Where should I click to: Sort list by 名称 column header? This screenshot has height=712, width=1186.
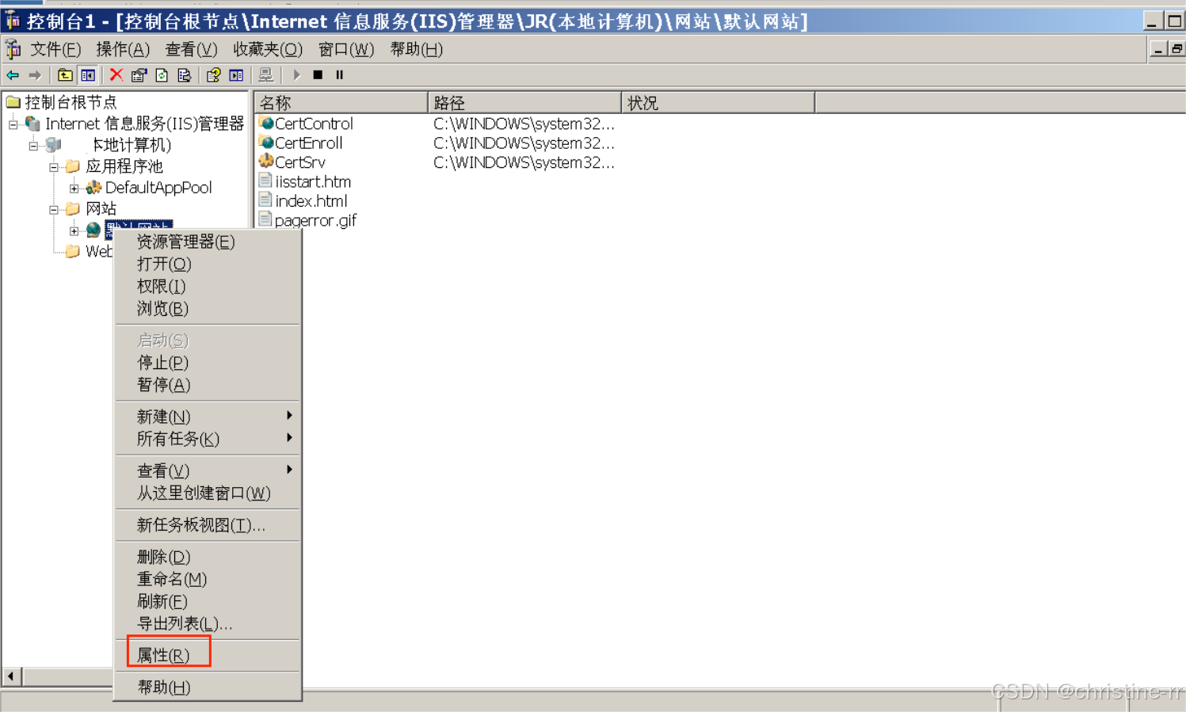pos(341,103)
